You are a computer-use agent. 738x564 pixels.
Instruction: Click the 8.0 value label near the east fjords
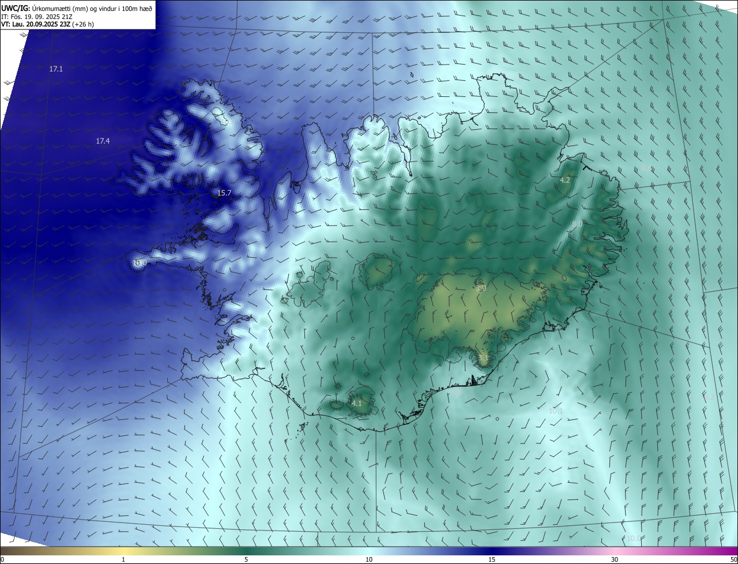[577, 224]
